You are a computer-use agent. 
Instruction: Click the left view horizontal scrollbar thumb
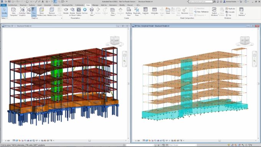[90, 140]
